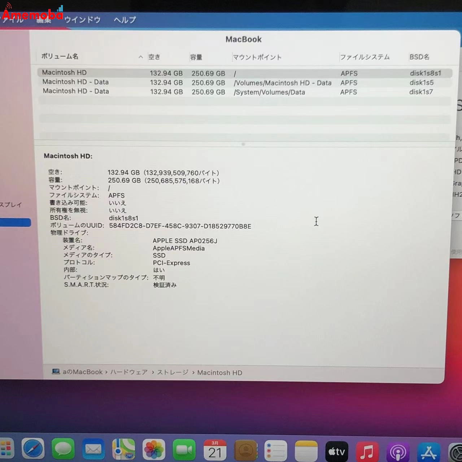
Task: Open Mail from the Dock
Action: point(93,449)
